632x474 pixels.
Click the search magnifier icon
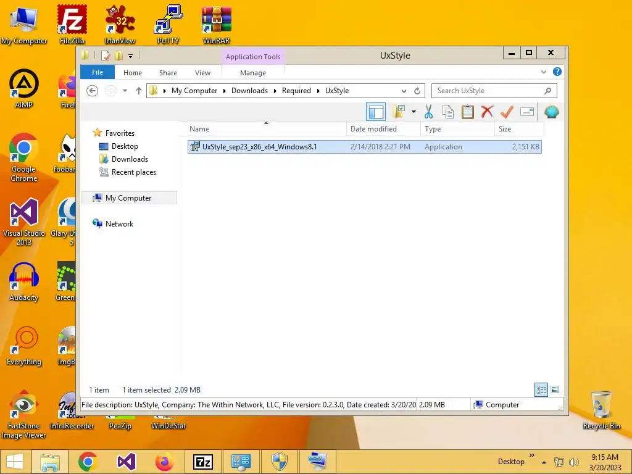547,91
